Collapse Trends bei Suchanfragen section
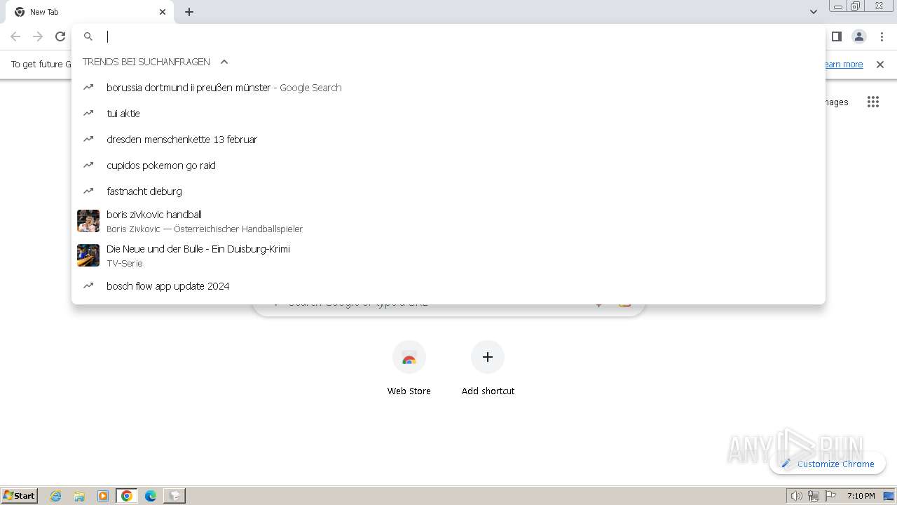Image resolution: width=897 pixels, height=505 pixels. (224, 62)
